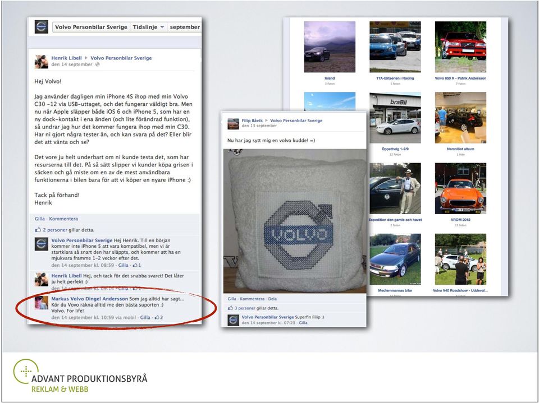
Task: Click Gilla on 'Superfin Filip' comment
Action: click(x=303, y=323)
